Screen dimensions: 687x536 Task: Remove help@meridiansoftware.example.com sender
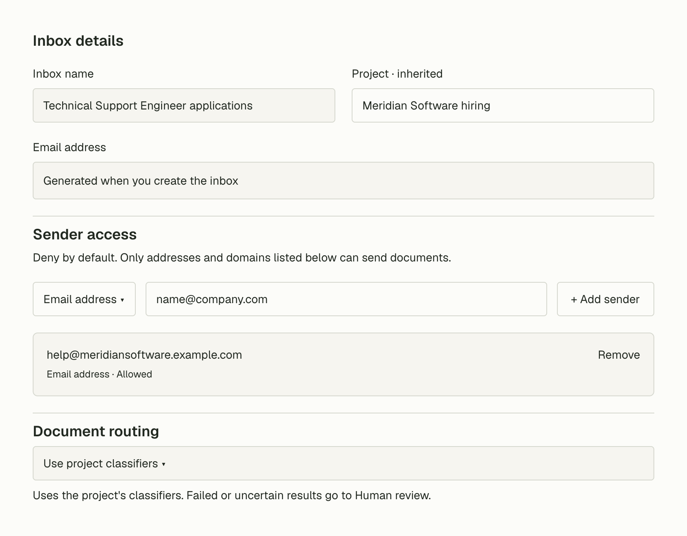pos(619,355)
